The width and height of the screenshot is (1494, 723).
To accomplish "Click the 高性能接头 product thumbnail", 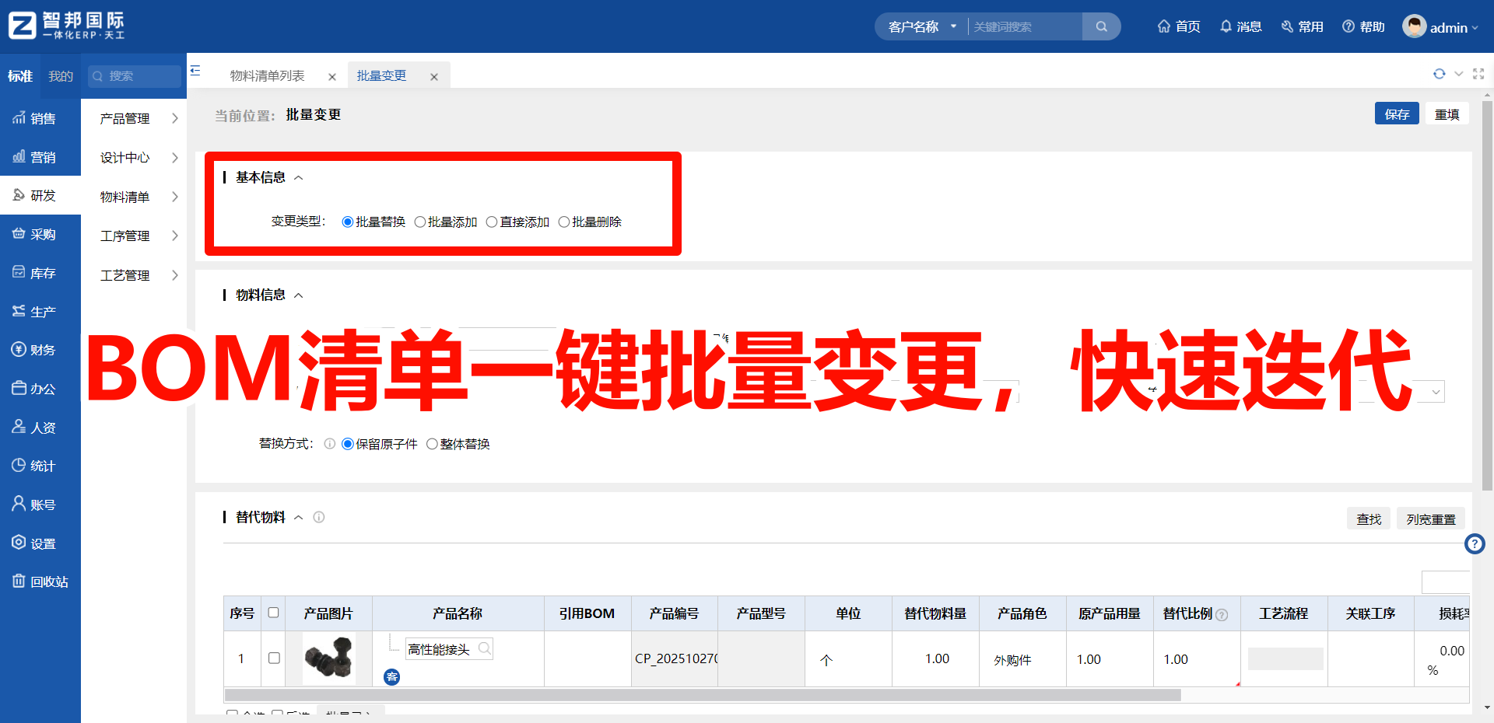I will coord(329,658).
